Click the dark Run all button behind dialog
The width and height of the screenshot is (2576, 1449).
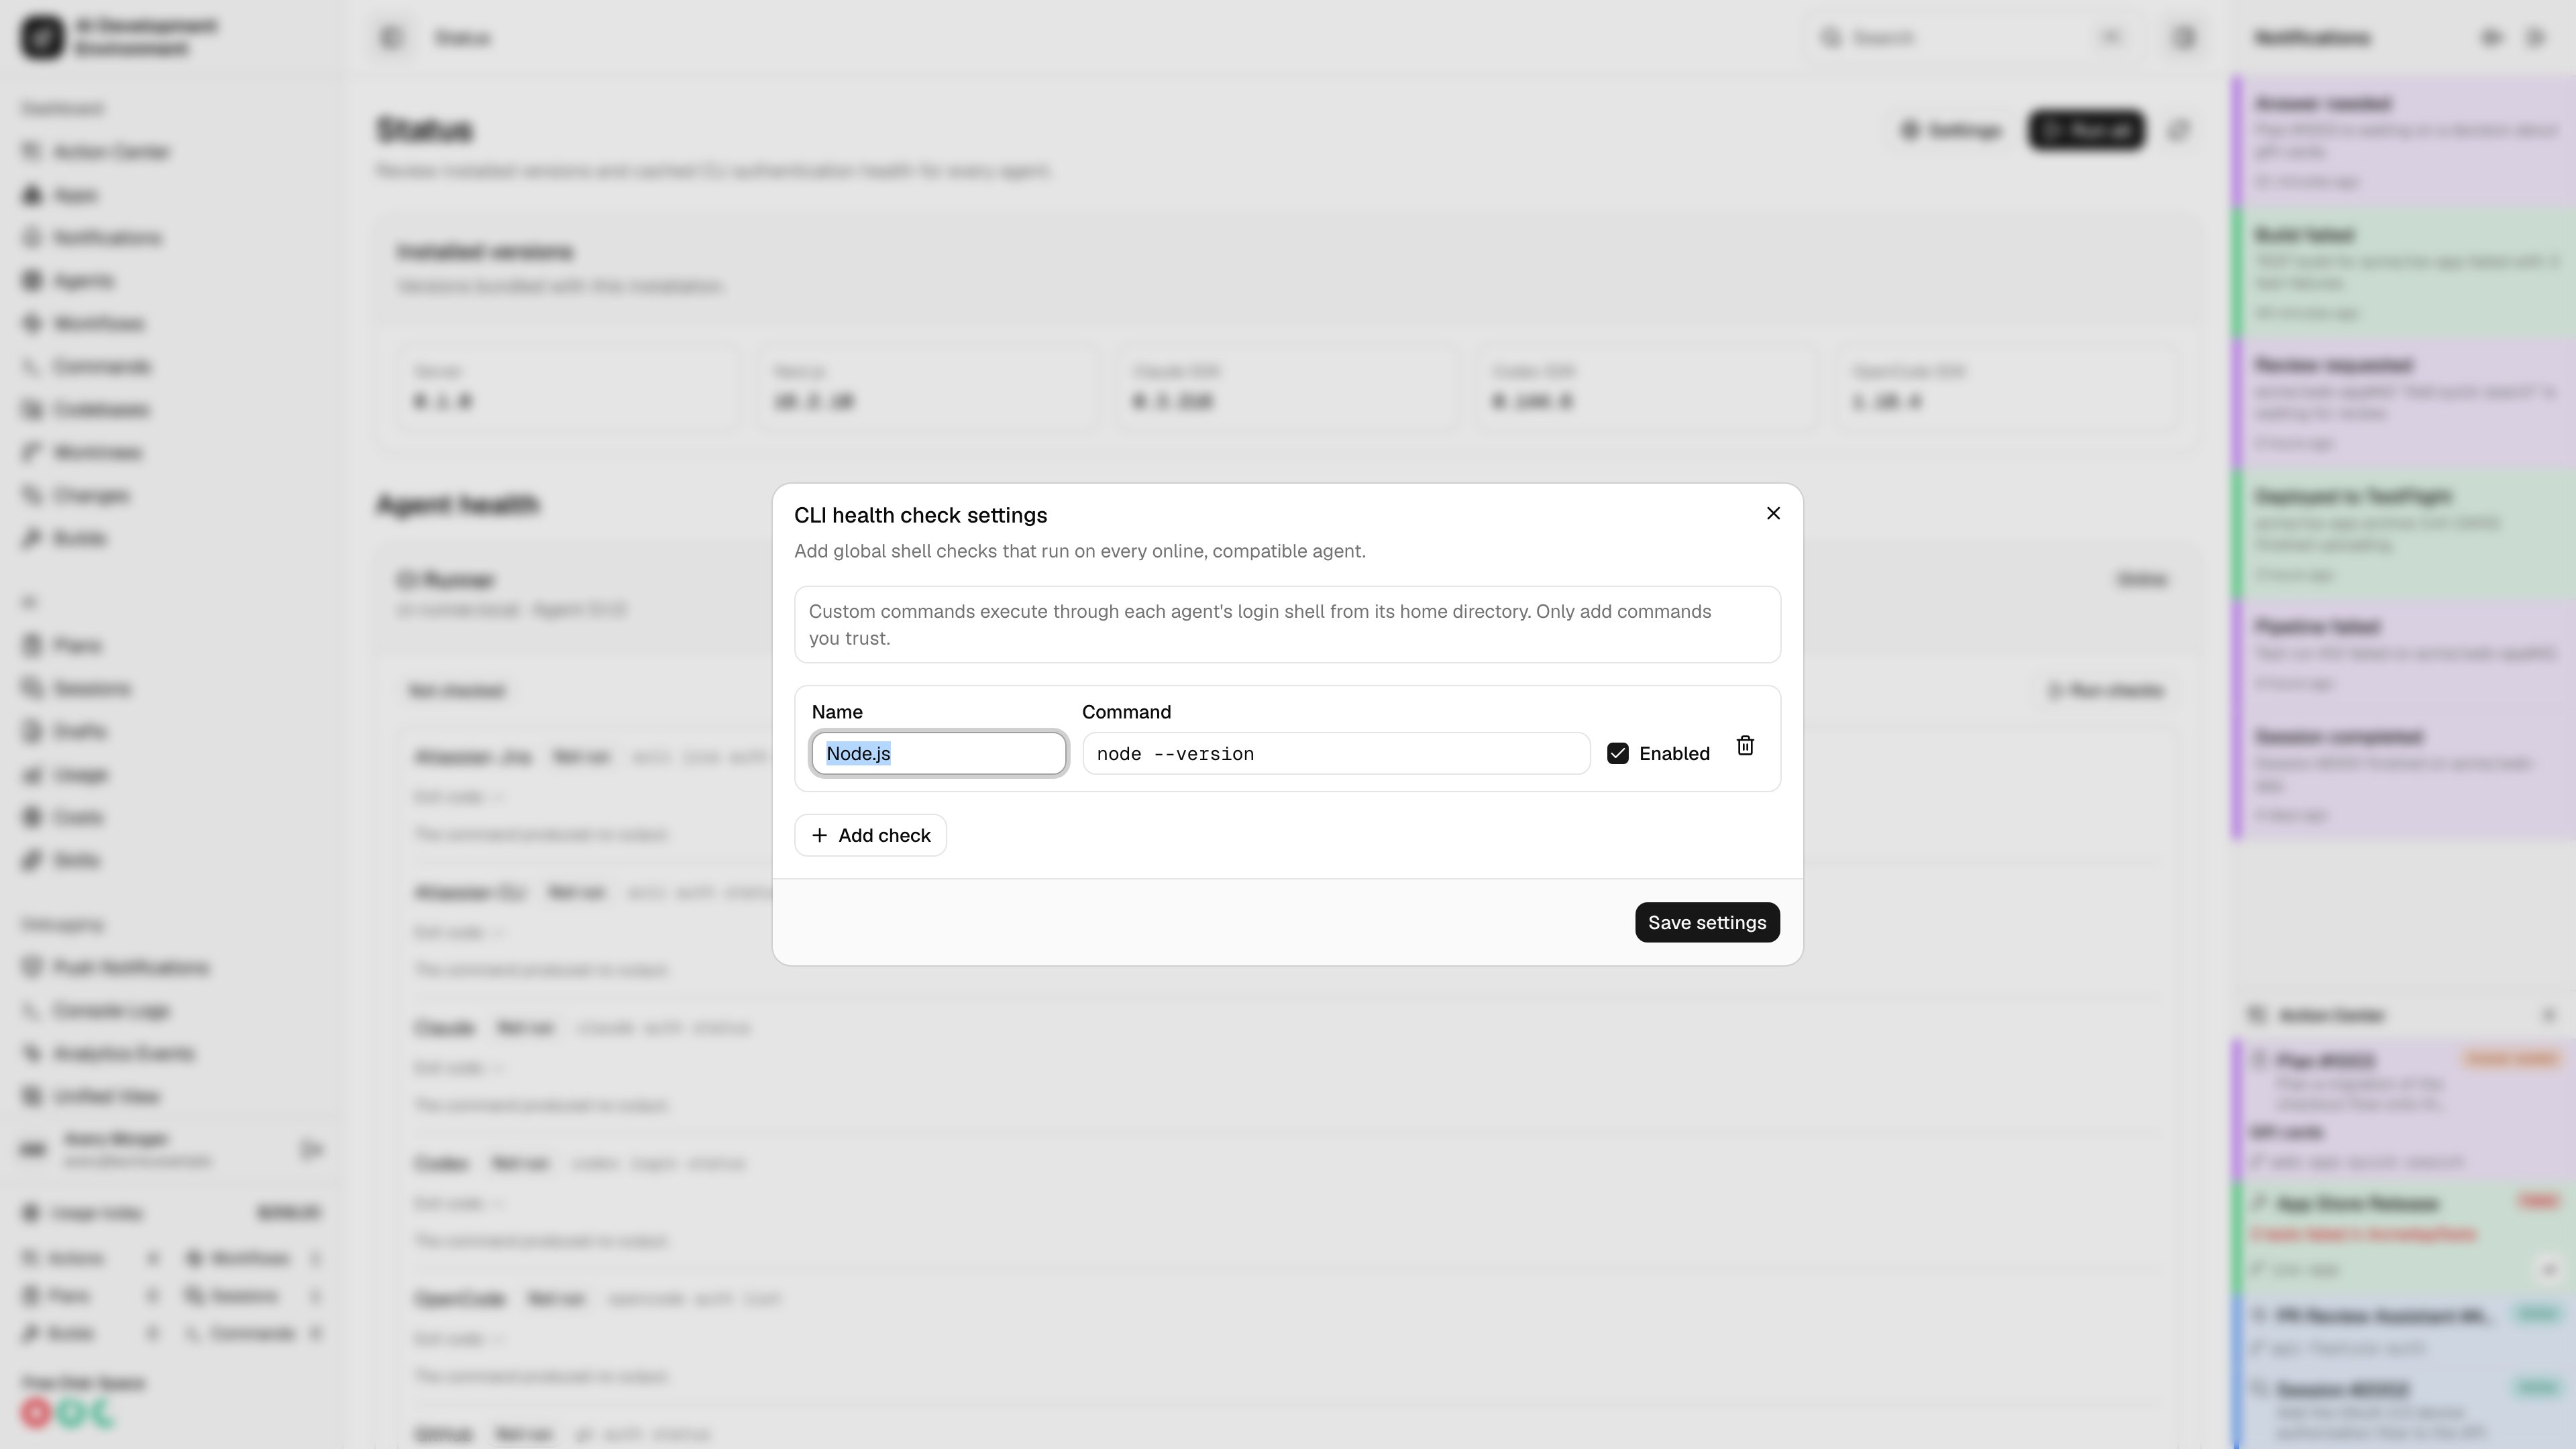2086,130
